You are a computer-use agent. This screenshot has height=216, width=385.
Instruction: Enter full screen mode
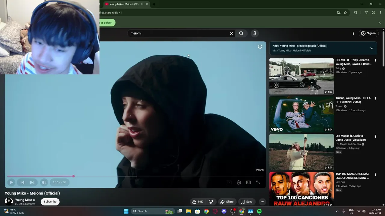tap(258, 182)
